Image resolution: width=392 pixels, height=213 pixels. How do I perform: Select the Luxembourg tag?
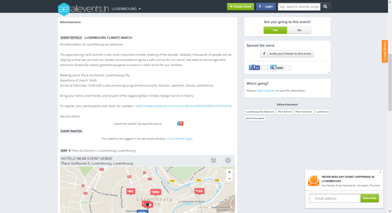(x=322, y=112)
